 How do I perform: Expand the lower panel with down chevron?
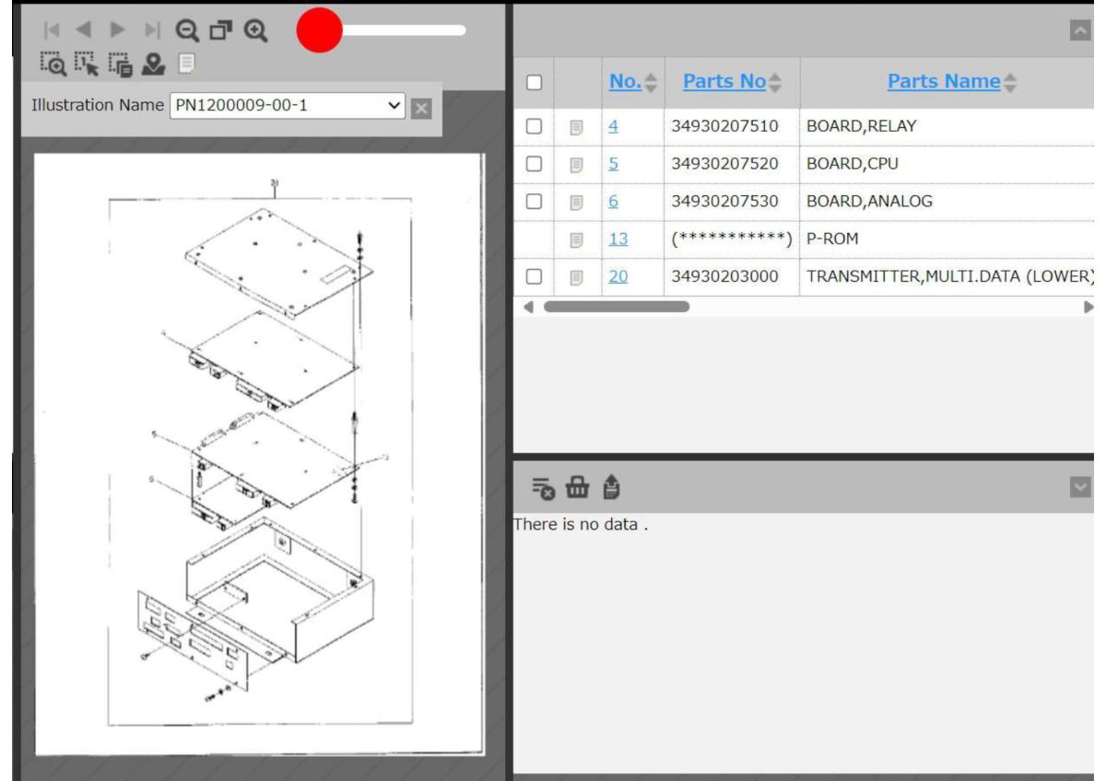pos(1080,486)
